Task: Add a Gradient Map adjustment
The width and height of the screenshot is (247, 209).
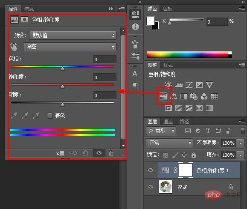Action: pos(209,108)
